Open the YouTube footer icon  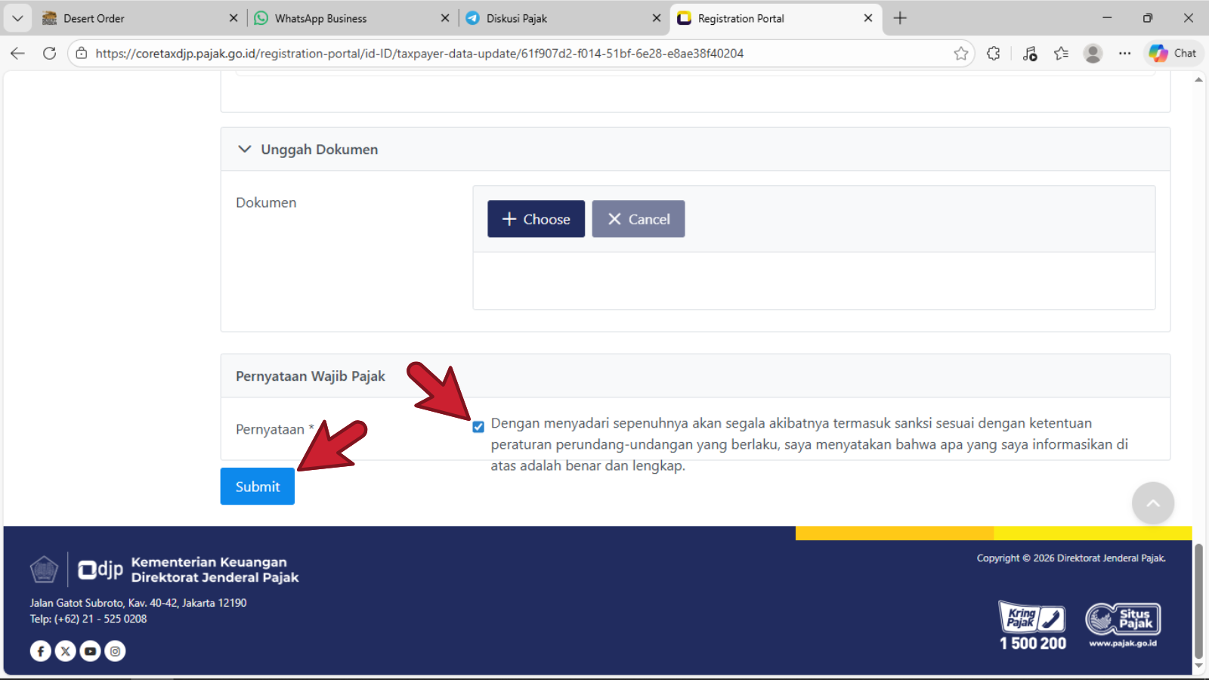pos(91,651)
